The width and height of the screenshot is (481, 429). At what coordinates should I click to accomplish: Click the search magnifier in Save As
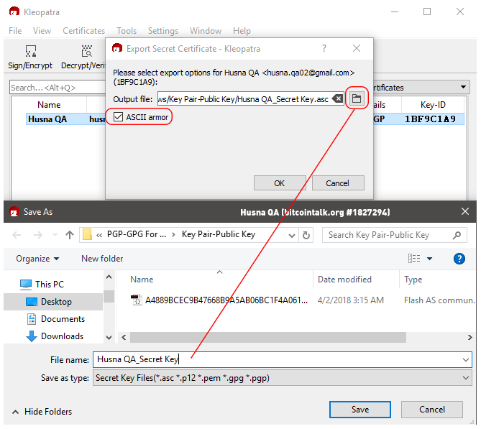click(457, 235)
